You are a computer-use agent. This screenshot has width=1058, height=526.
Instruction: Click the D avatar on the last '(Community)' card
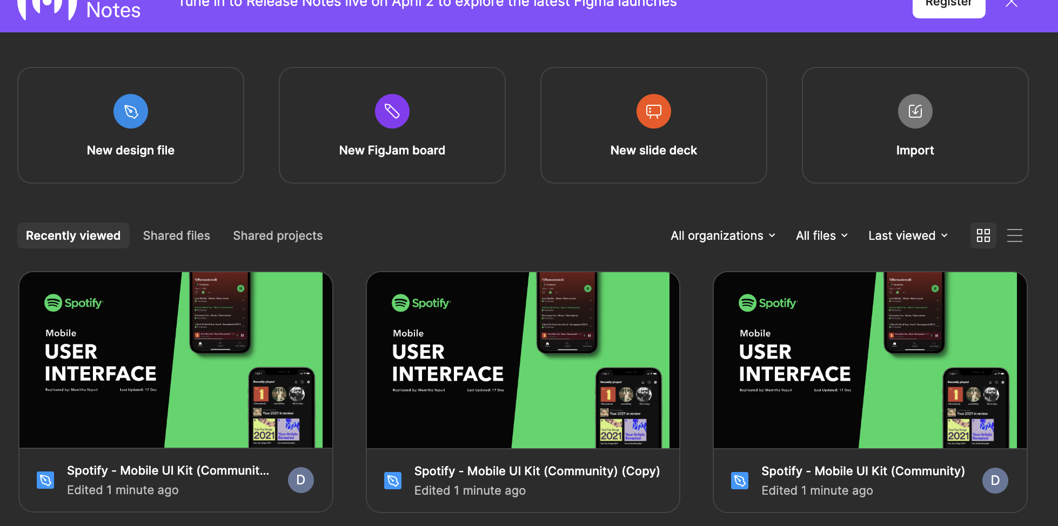[x=995, y=481]
